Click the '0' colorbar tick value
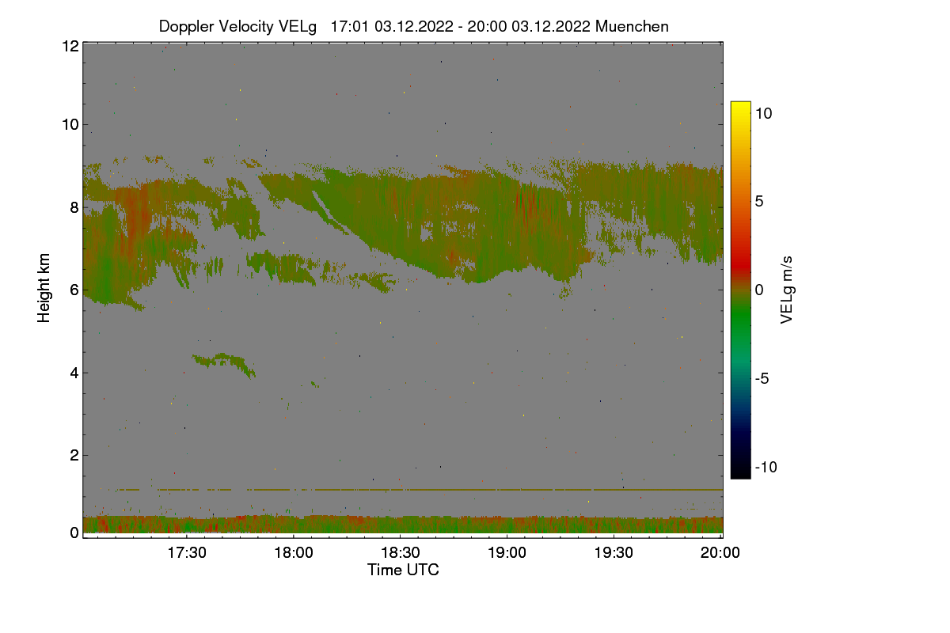950x633 pixels. click(x=758, y=290)
